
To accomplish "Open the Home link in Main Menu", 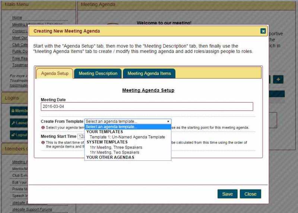I will tap(17, 18).
